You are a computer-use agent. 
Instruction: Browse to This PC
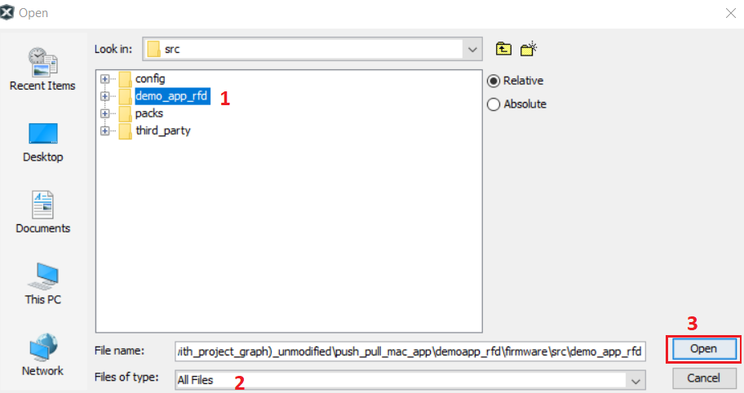[42, 284]
